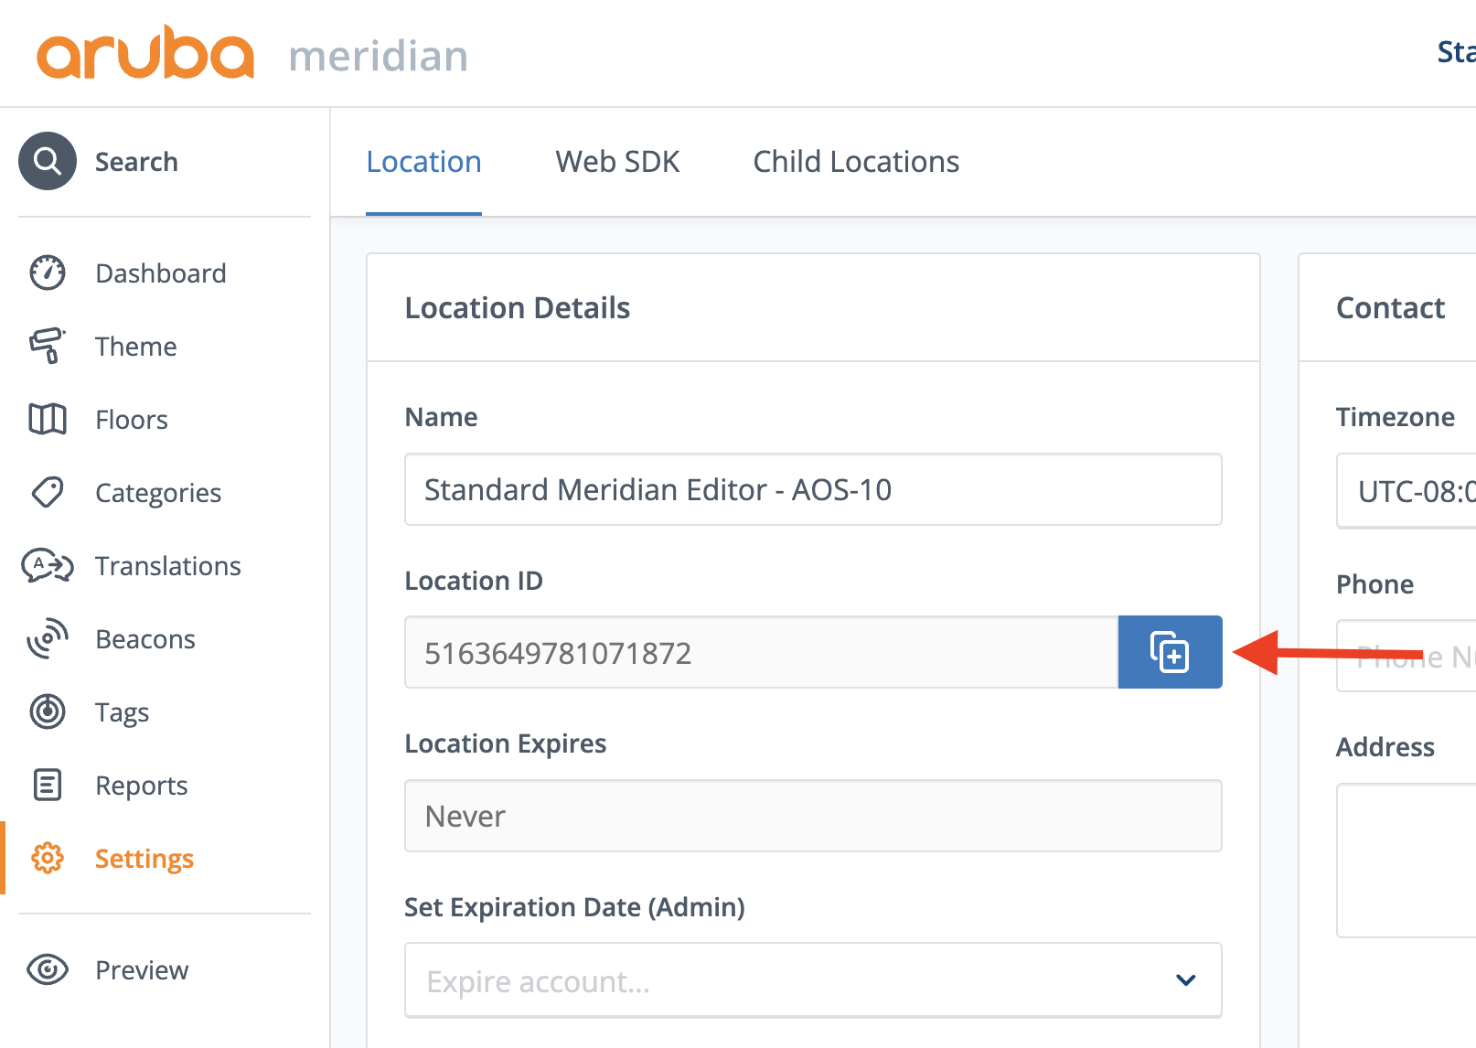Screen dimensions: 1476x1048
Task: Click the Phone label
Action: pos(1375,584)
